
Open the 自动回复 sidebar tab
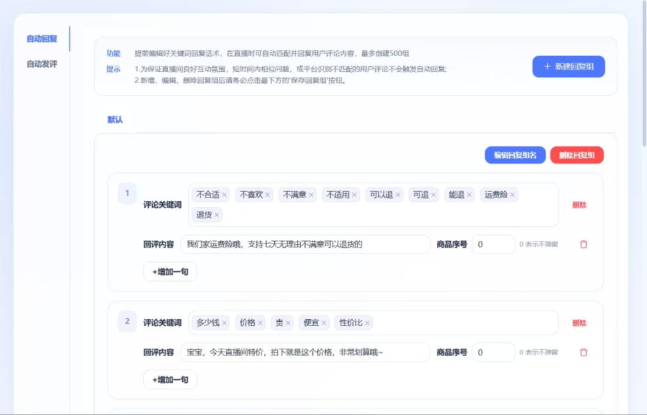42,39
